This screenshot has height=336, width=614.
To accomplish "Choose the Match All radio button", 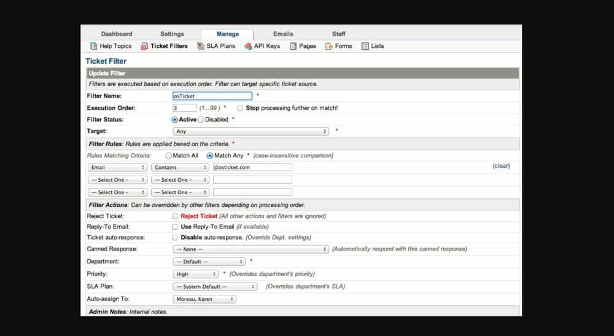I will coord(169,156).
